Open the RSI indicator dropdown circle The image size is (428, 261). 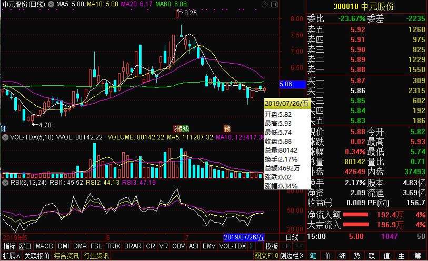coord(5,183)
